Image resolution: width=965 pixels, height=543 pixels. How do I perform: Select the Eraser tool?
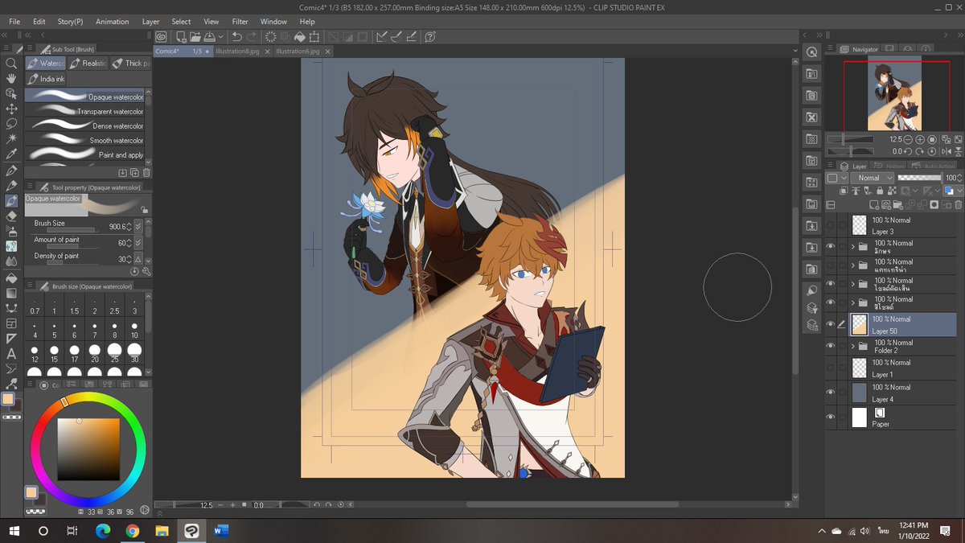coord(11,216)
